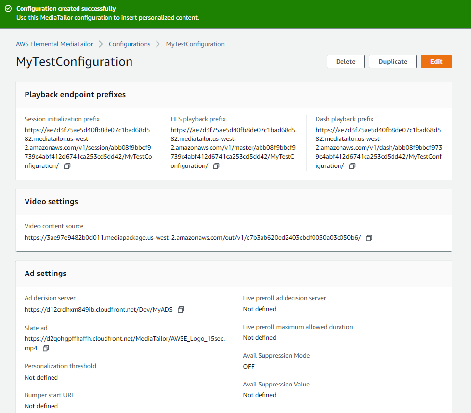This screenshot has height=413, width=471.
Task: Delete the MyTestConfiguration configuration
Action: click(x=345, y=61)
